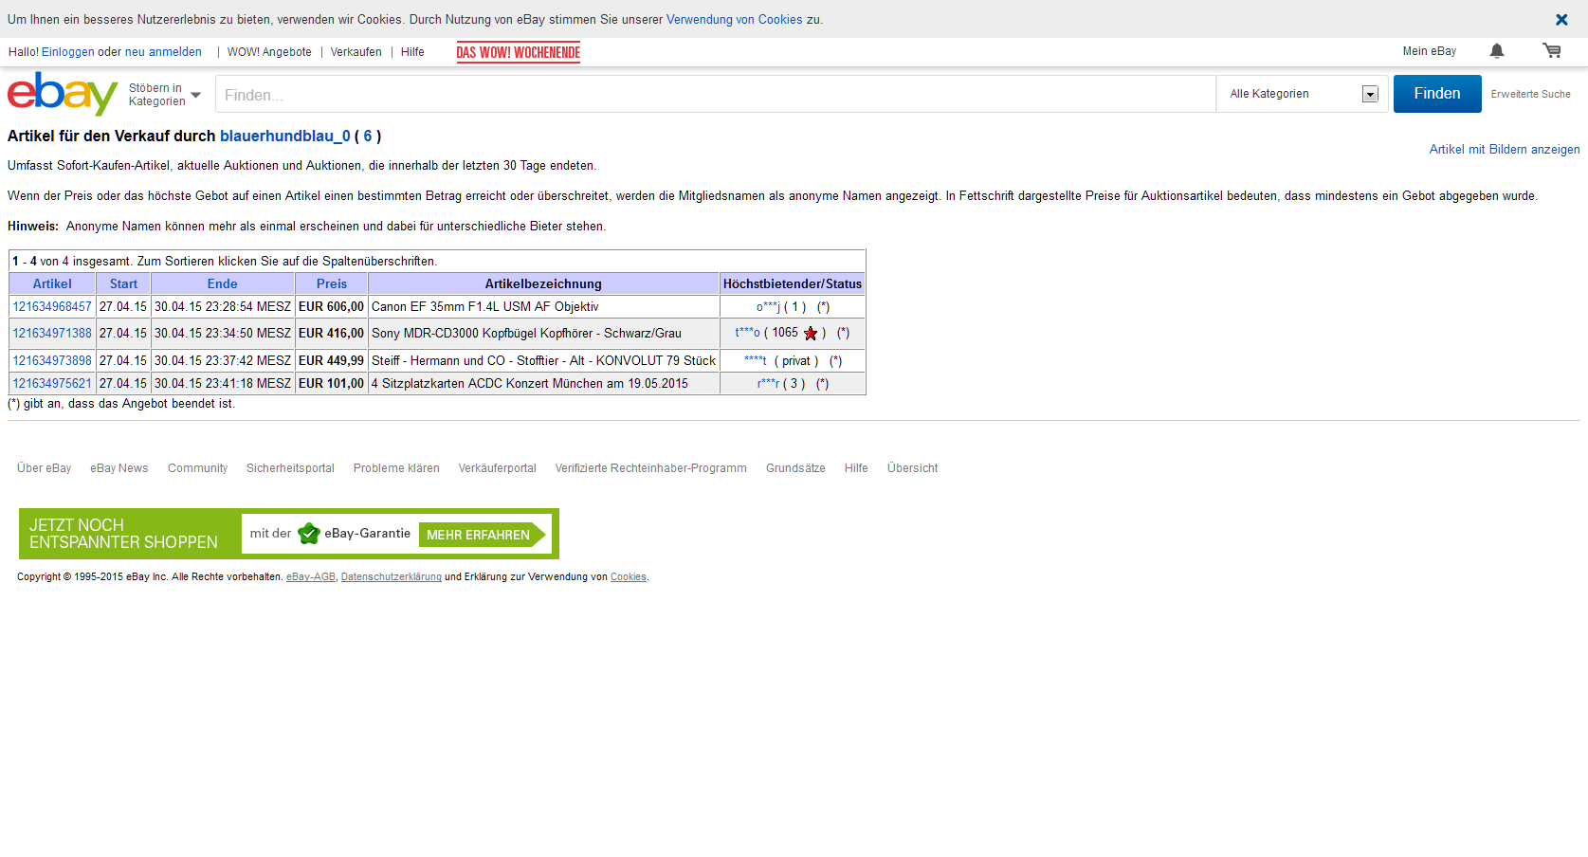Image resolution: width=1588 pixels, height=857 pixels.
Task: Click bidder o***j
Action: point(768,307)
